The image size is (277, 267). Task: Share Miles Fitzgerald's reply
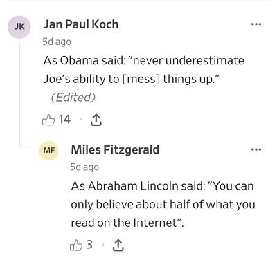118,245
